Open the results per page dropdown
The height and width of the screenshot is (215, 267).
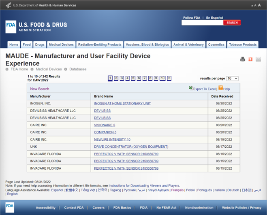[232, 79]
